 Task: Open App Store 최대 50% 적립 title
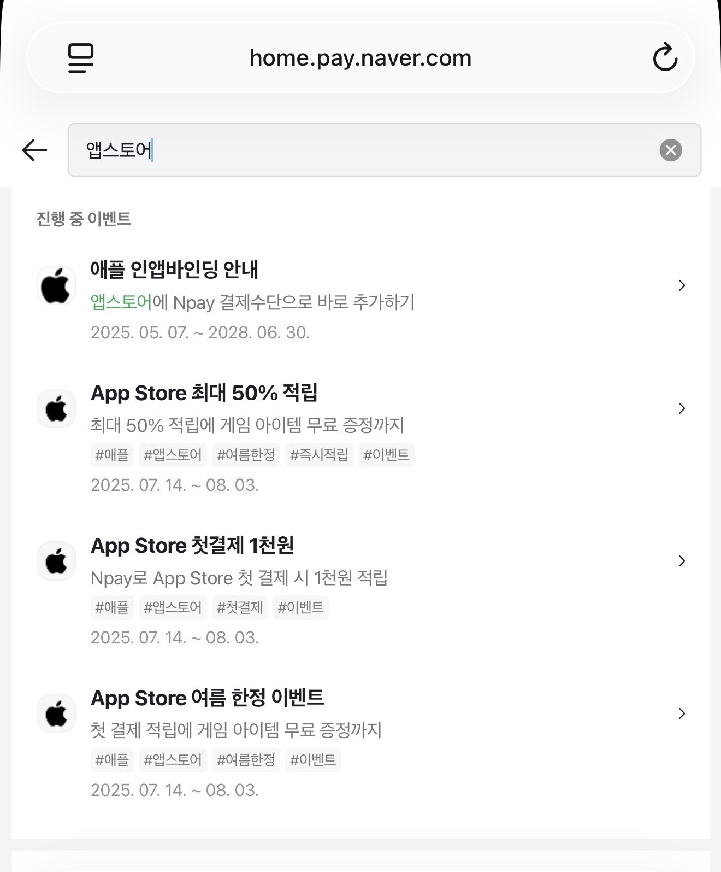click(204, 393)
